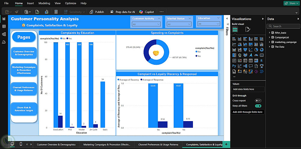Screen dimensions: 301x149
Task: Toggle the Cross-report drill through switch
Action: point(258,101)
